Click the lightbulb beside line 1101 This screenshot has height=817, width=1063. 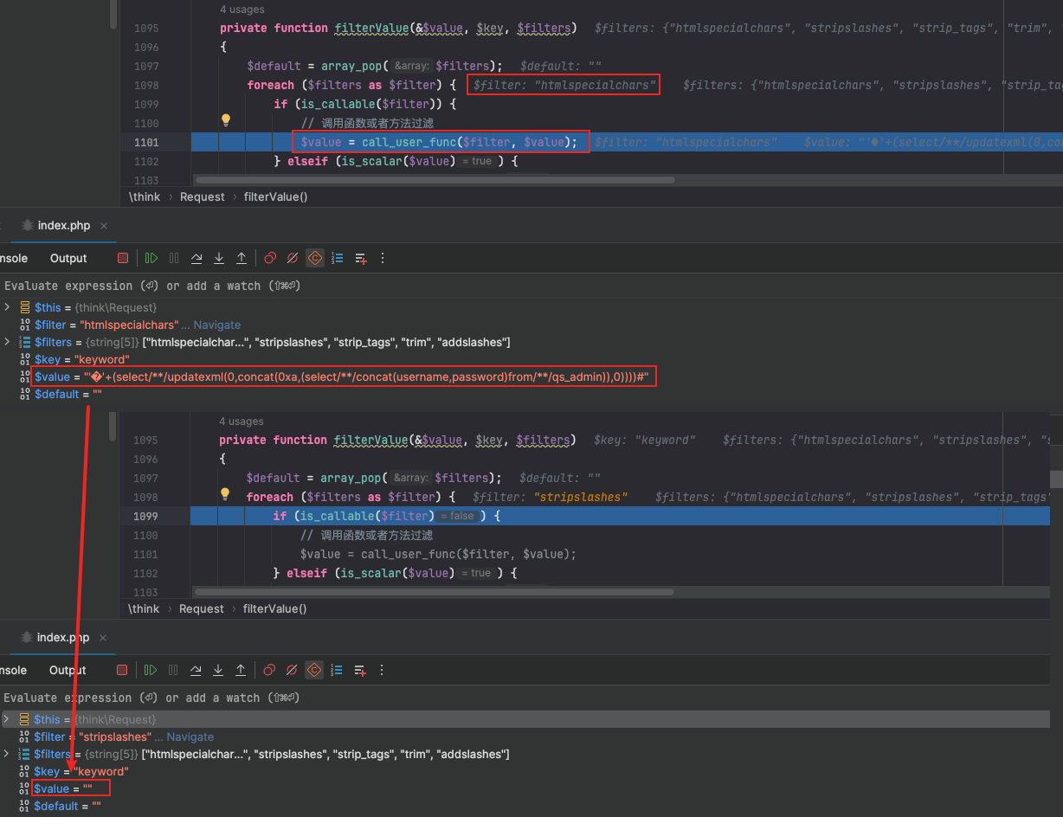226,121
